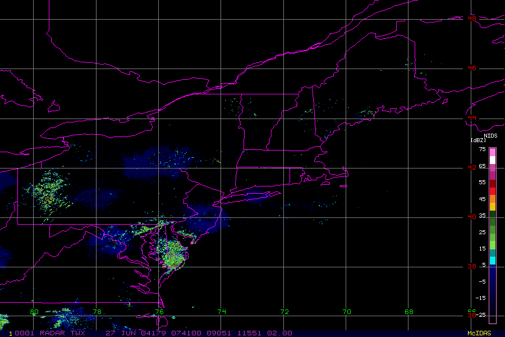
Task: Click the 'NIDS' label above the color bar
Action: 490,136
